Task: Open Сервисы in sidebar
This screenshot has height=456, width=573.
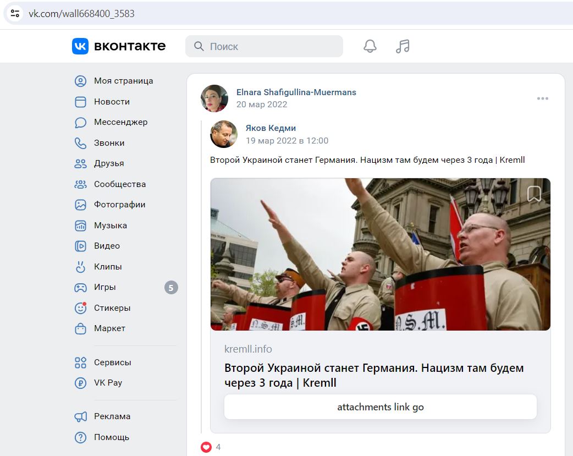Action: pos(113,362)
